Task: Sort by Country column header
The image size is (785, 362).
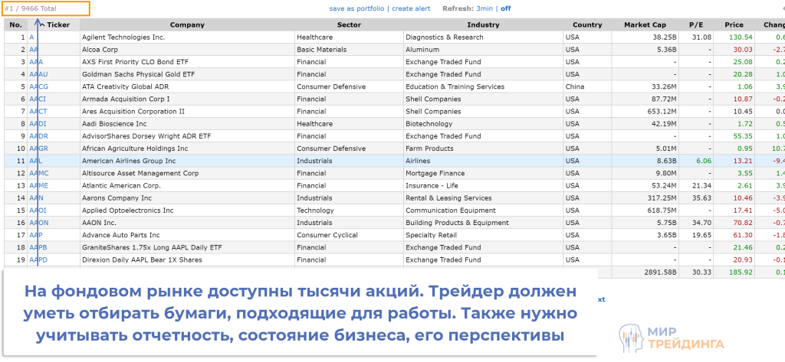Action: (x=586, y=24)
